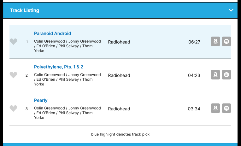
Task: Select the 06:27 duration of Paranoid Android
Action: (194, 42)
